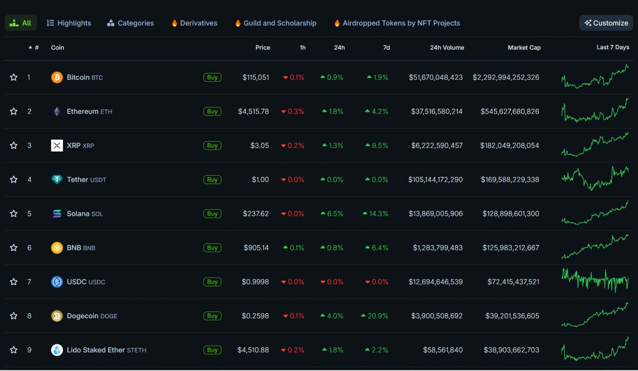Open Tether's 7-day sparkline chart

pyautogui.click(x=595, y=178)
